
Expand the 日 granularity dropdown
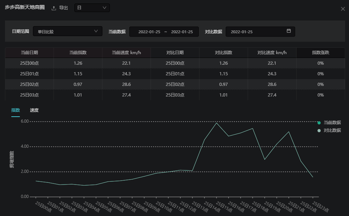pos(92,8)
